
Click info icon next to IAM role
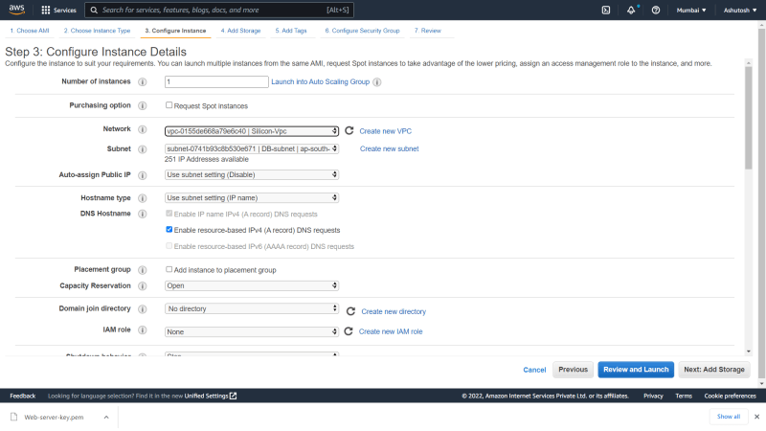(x=142, y=330)
